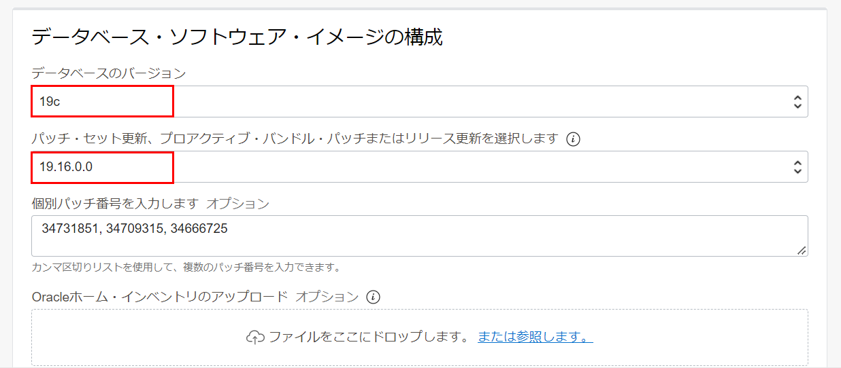Image resolution: width=841 pixels, height=368 pixels.
Task: Open the 19.16.0.0 release update selector
Action: point(408,167)
